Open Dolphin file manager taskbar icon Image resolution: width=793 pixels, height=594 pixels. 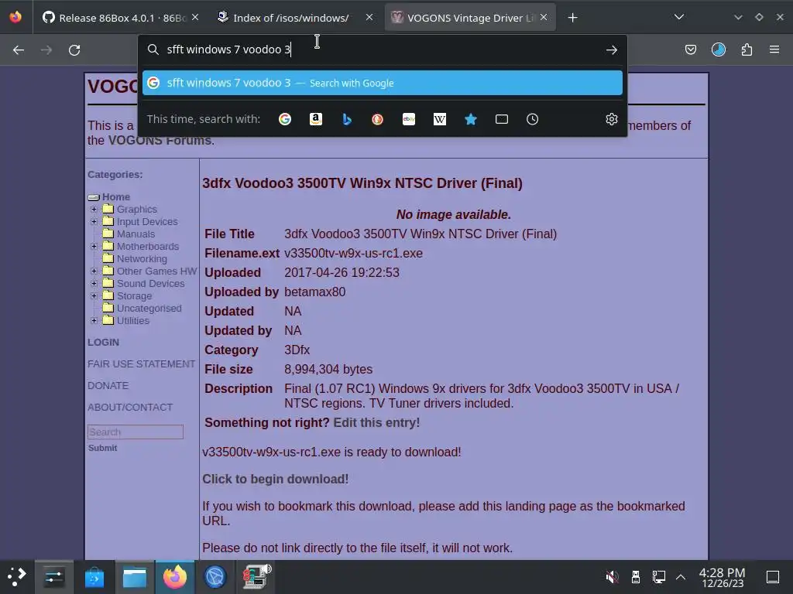pos(135,576)
